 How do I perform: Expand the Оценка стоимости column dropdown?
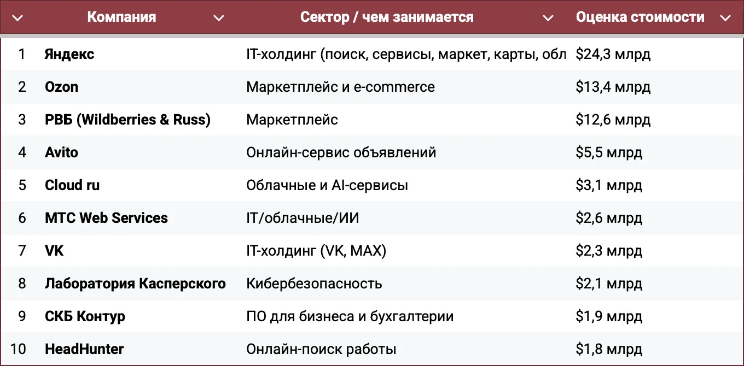[725, 18]
